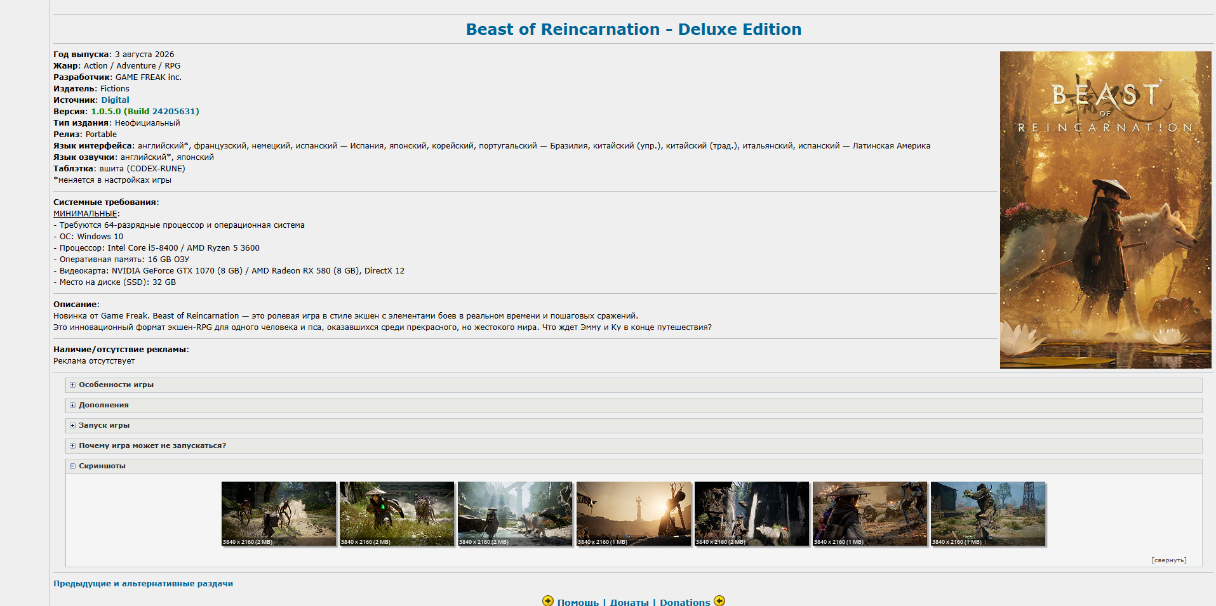Click developer name 'GAME FREAK inc.'
This screenshot has width=1216, height=606.
(149, 77)
